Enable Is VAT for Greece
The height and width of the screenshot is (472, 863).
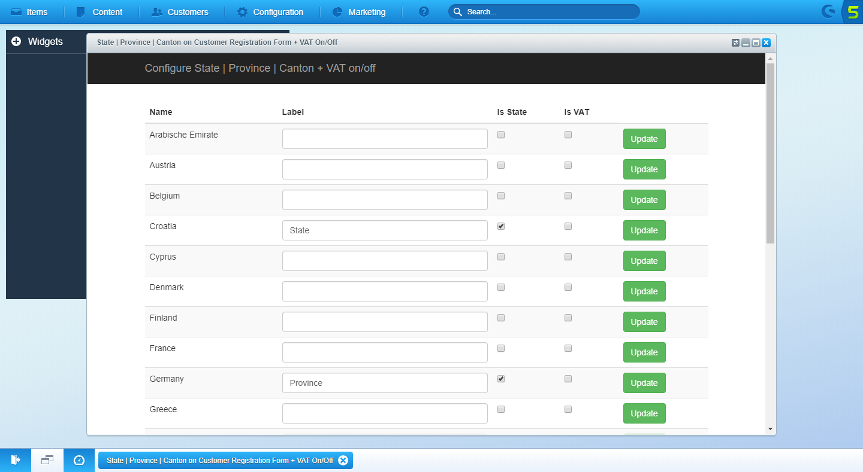click(568, 409)
